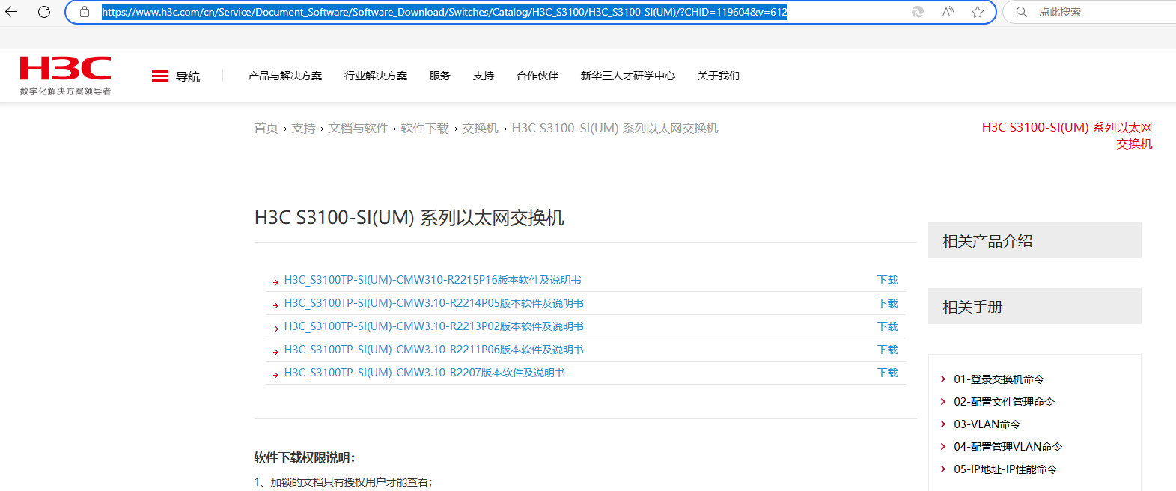The height and width of the screenshot is (491, 1176).
Task: Open 合作伙伴 menu item
Action: 537,76
